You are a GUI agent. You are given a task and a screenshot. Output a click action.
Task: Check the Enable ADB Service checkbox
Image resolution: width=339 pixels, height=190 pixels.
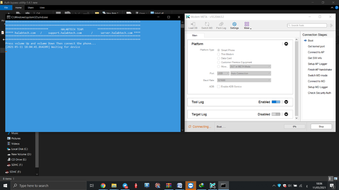pos(219,87)
